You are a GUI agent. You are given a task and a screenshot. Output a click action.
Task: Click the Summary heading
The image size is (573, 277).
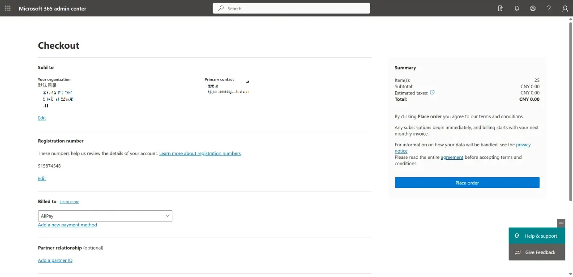[405, 68]
